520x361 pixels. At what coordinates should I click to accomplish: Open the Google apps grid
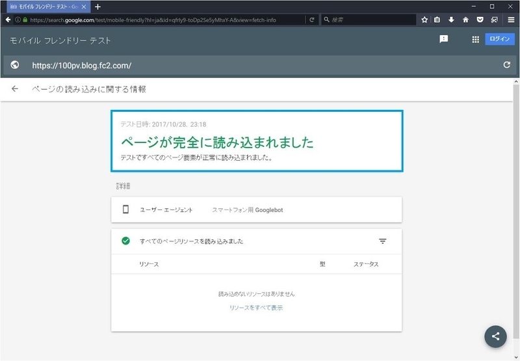click(x=476, y=40)
